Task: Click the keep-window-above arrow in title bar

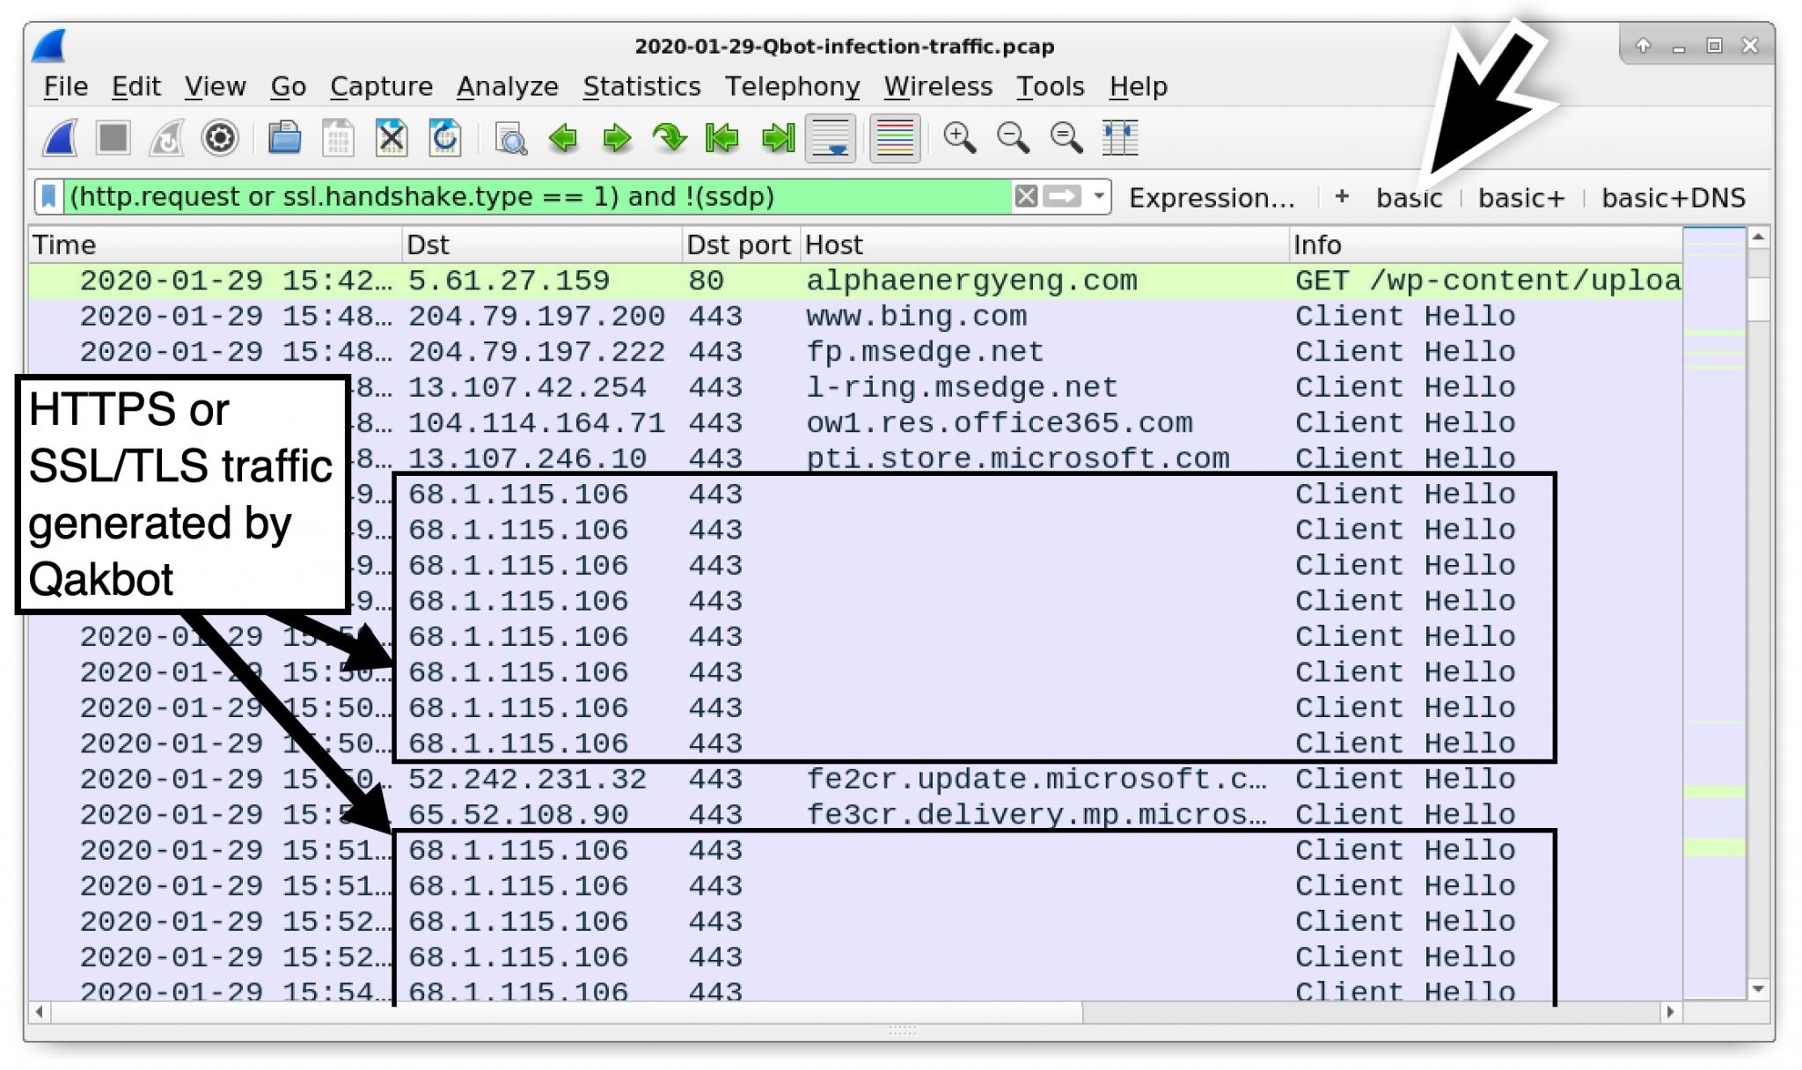Action: click(x=1643, y=46)
